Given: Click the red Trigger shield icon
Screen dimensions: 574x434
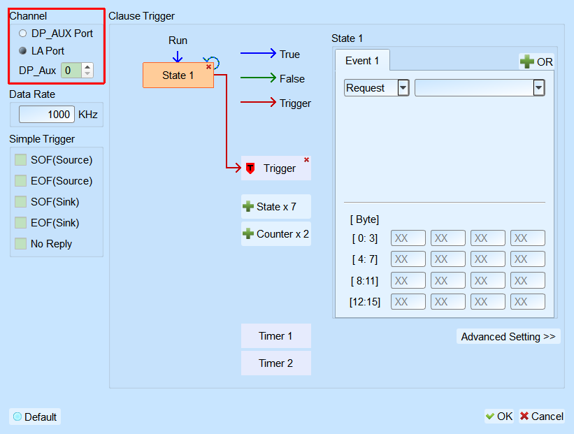Looking at the screenshot, I should (250, 168).
